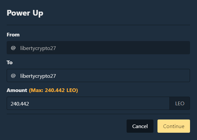
Task: Click empty space inside To recipient box
Action: (x=123, y=75)
